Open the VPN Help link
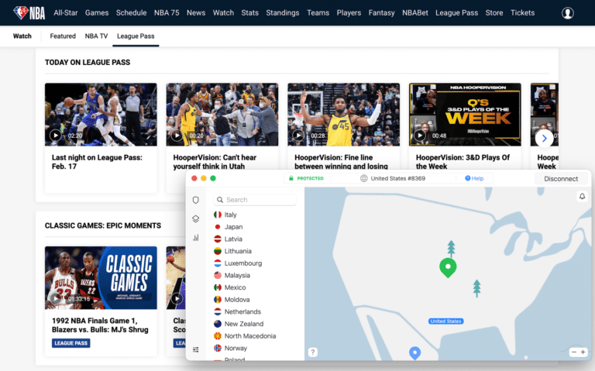The image size is (595, 371). pos(474,178)
